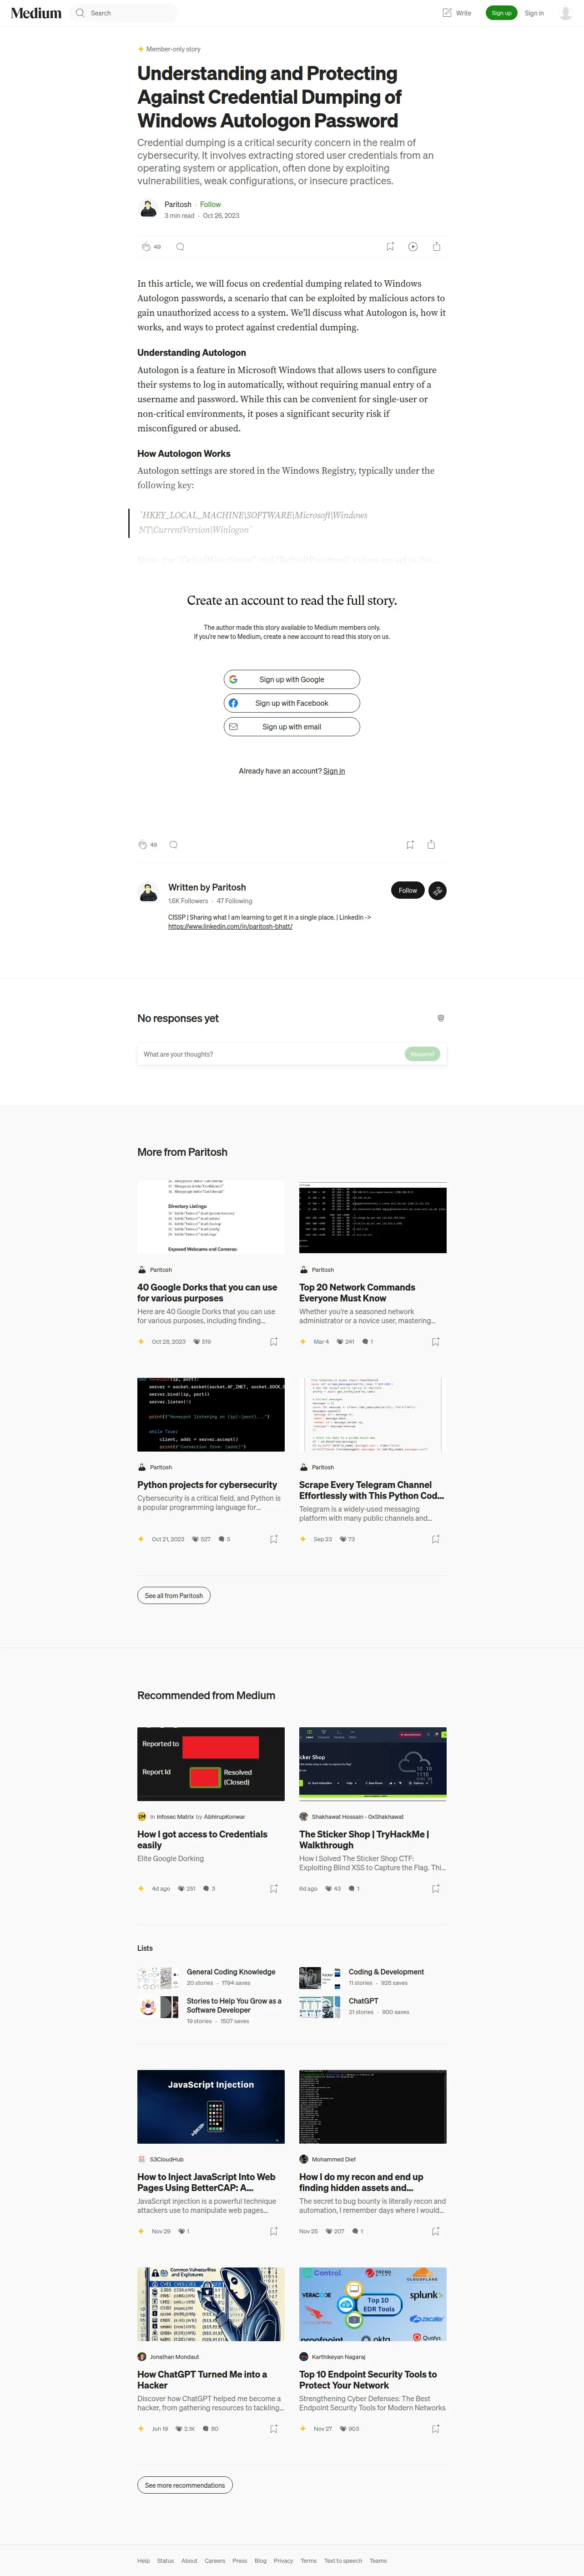The height and width of the screenshot is (2576, 584).
Task: Bookmark the Inject JavaScript BetterCAP story
Action: pyautogui.click(x=274, y=2231)
